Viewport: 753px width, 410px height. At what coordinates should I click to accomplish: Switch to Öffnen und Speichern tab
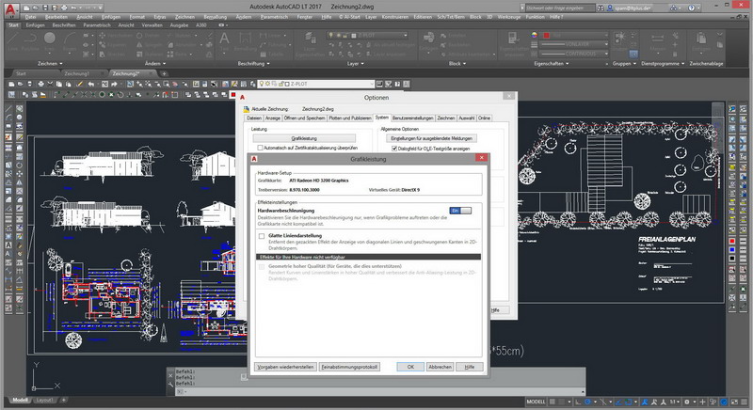click(x=304, y=118)
